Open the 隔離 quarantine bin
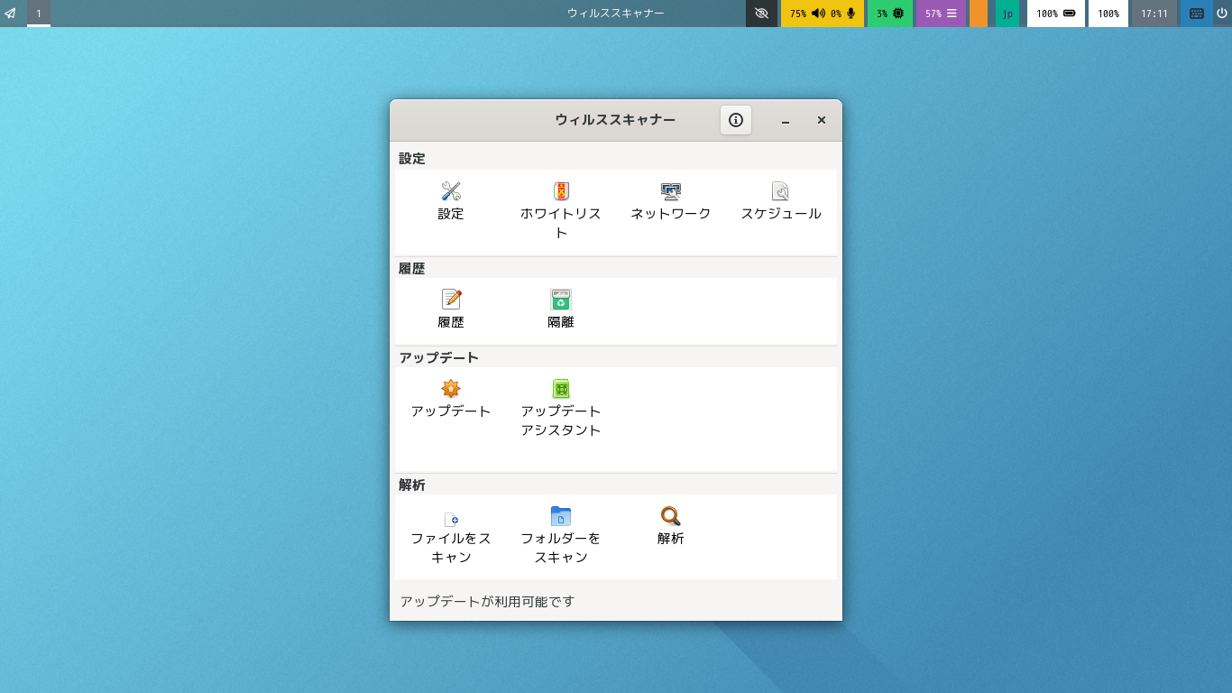 (561, 300)
